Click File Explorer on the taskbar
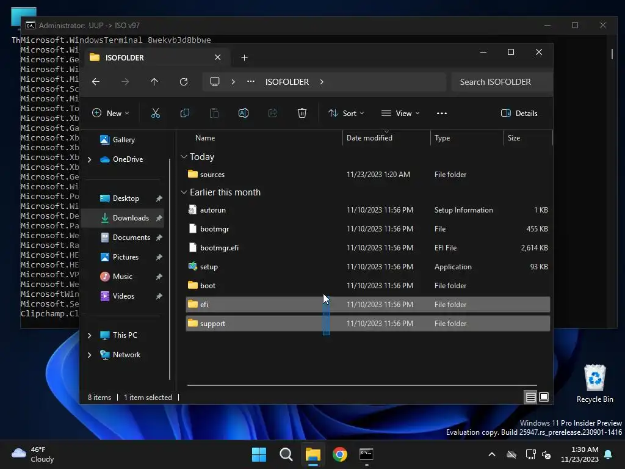 click(313, 454)
